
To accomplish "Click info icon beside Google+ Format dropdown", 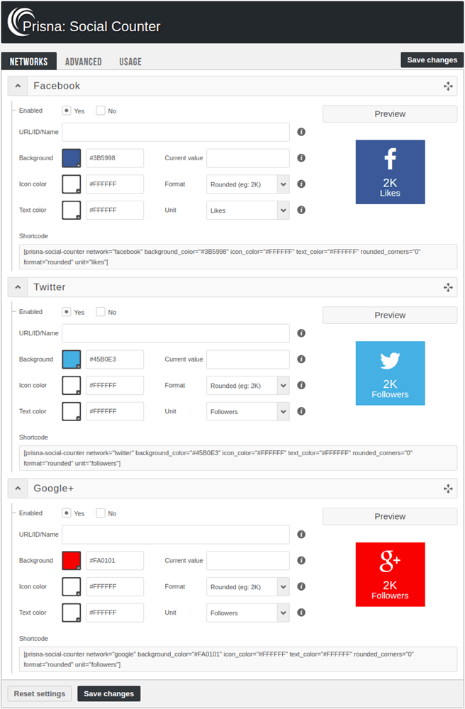I will 301,586.
